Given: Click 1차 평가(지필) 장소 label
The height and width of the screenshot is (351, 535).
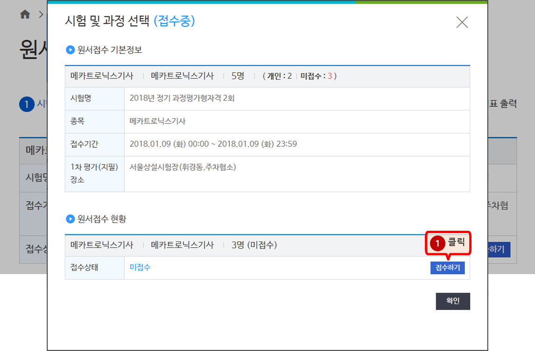Looking at the screenshot, I should (94, 173).
